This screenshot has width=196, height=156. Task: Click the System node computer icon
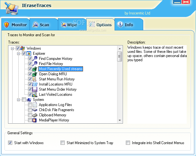(29, 100)
